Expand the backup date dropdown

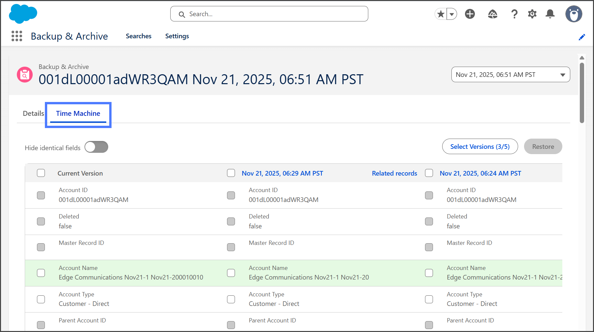coord(510,75)
